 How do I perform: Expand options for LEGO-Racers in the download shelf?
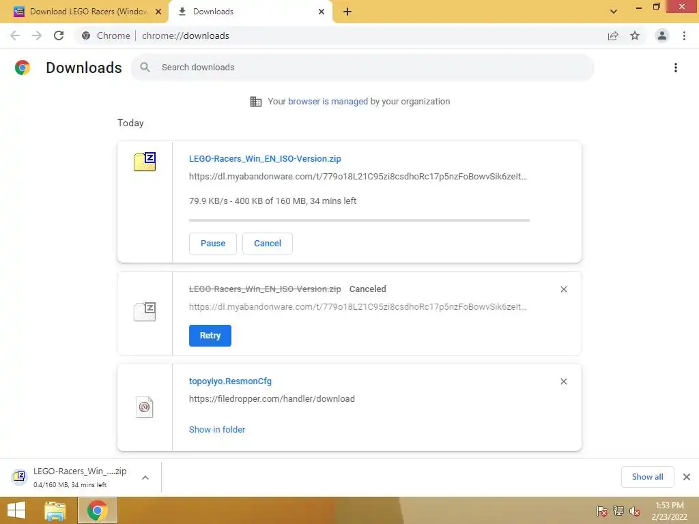[x=145, y=478]
